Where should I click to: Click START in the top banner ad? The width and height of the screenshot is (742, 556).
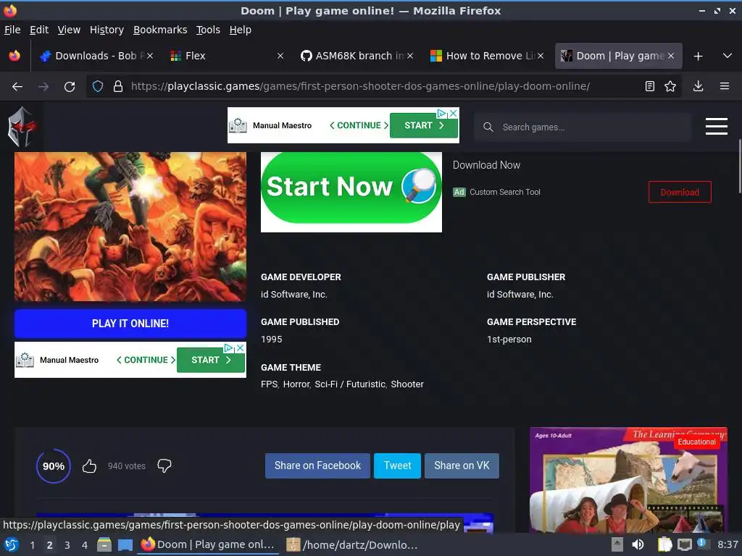click(x=423, y=125)
